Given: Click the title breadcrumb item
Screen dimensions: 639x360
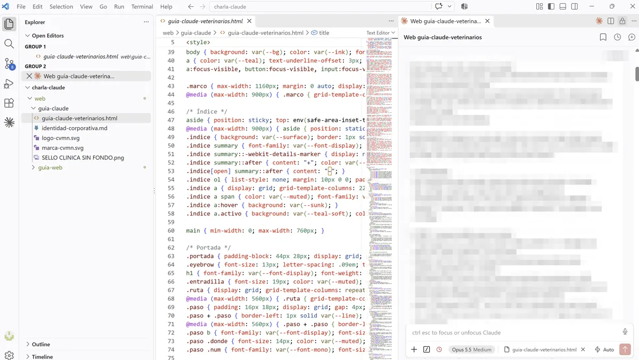Looking at the screenshot, I should click(320, 32).
